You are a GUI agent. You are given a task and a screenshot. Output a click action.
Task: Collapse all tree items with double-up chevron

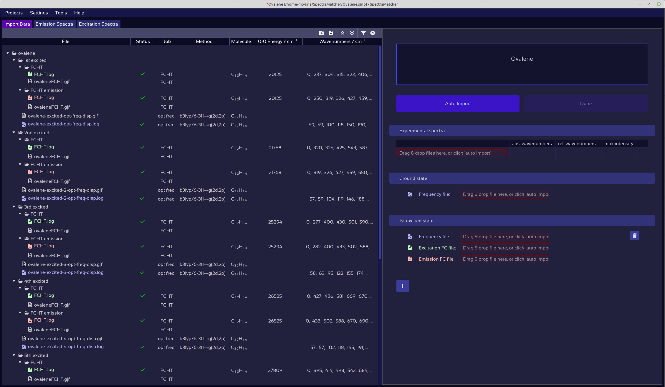[x=343, y=33]
